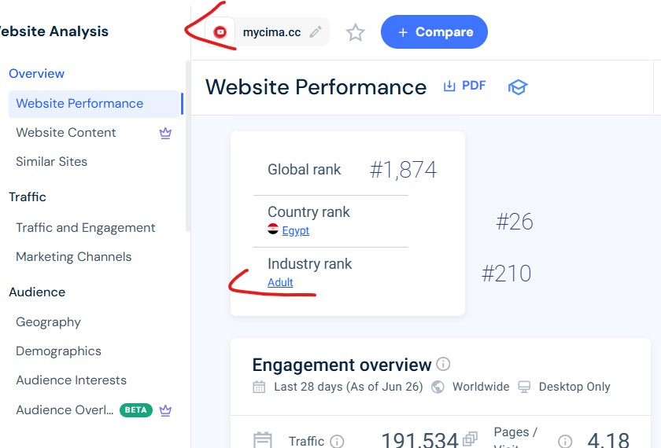Click Last 28 days date range text
The width and height of the screenshot is (661, 448).
pos(348,387)
